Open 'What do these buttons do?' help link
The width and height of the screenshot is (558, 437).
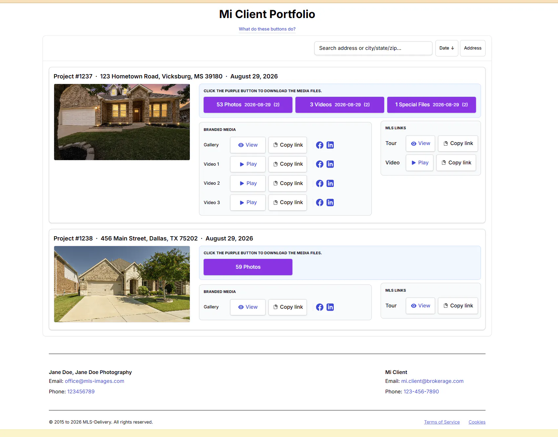click(x=267, y=29)
